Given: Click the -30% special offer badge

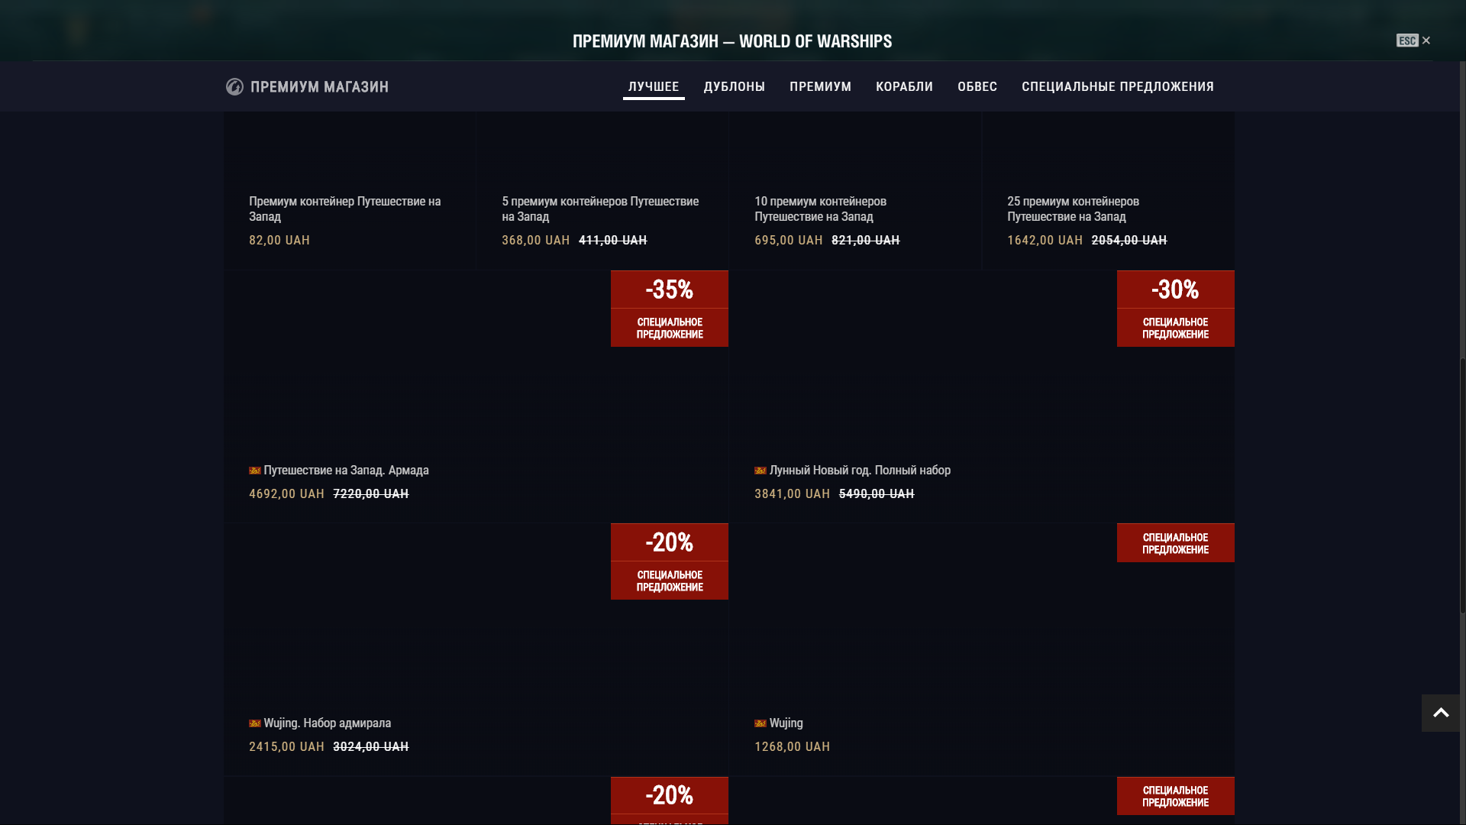Looking at the screenshot, I should (1176, 309).
